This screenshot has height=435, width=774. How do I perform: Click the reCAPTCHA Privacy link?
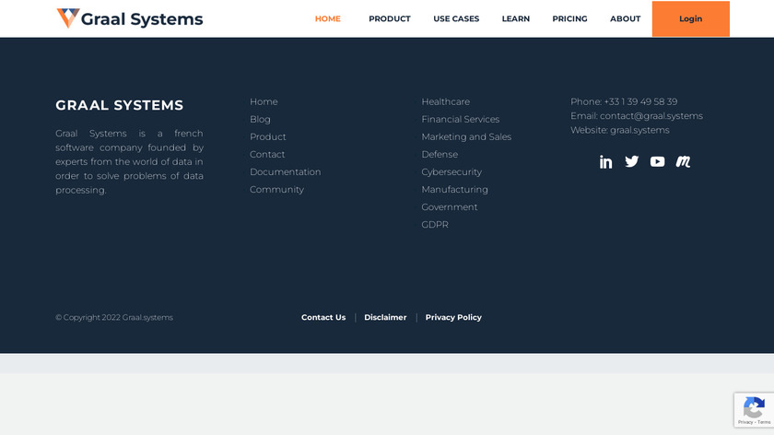745,422
